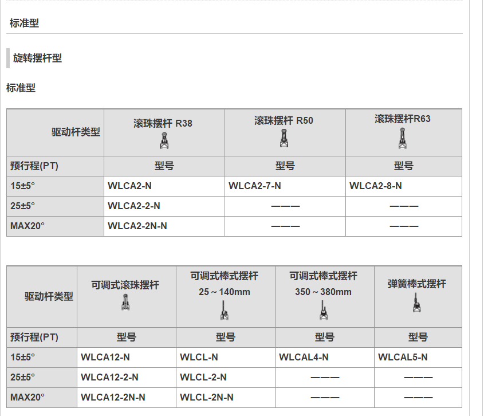
Task: Select model WLCL-N cell
Action: click(226, 358)
